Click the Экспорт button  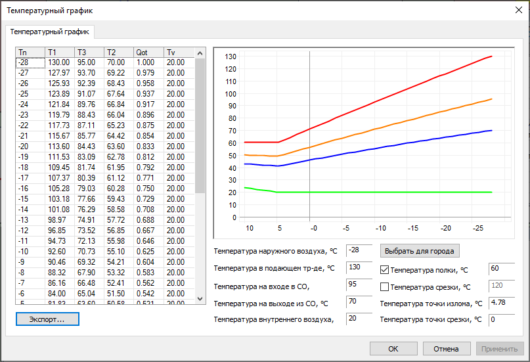click(47, 319)
